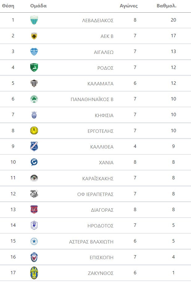Sort by the Ομάδα column header
Image resolution: width=191 pixels, height=282 pixels.
pos(39,6)
